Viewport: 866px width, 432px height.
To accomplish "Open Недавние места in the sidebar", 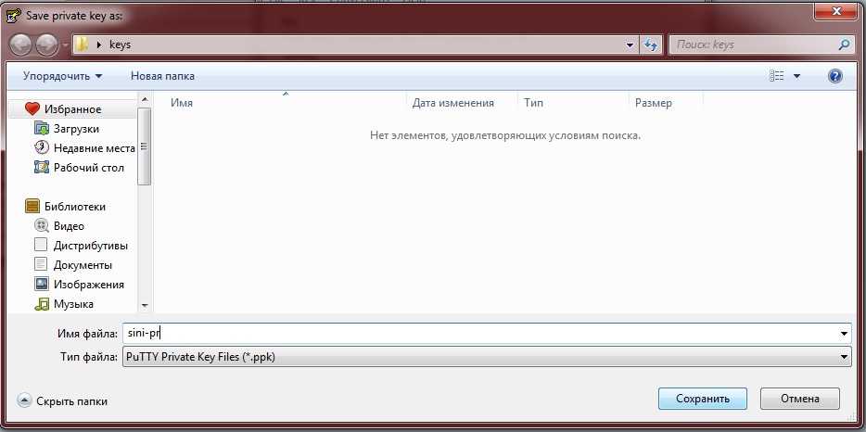I will tap(94, 148).
